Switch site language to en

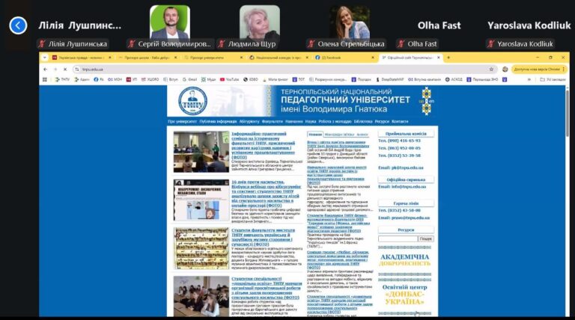431,102
